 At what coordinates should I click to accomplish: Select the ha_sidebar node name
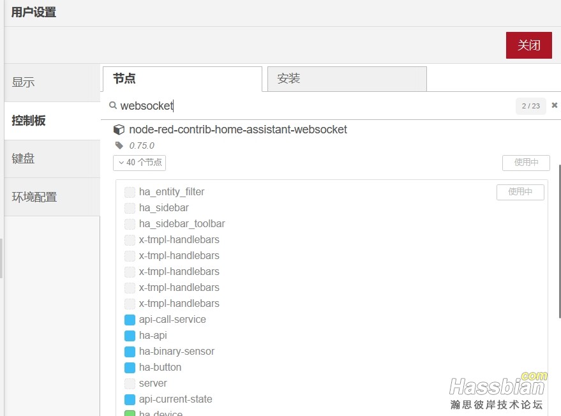point(164,208)
